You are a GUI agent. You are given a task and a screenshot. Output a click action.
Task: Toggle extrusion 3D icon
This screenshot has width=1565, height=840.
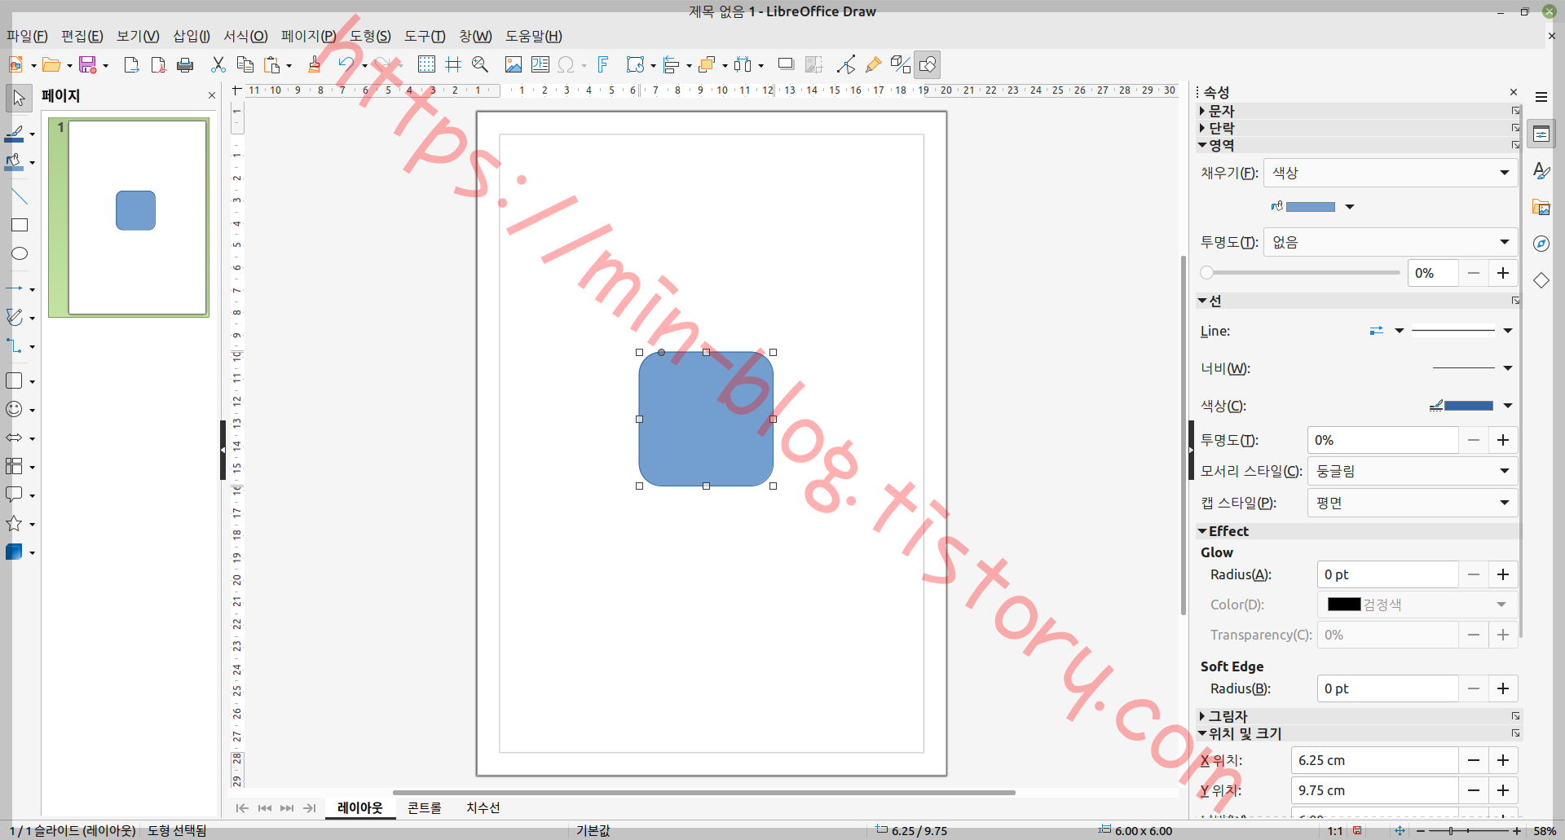pyautogui.click(x=900, y=64)
